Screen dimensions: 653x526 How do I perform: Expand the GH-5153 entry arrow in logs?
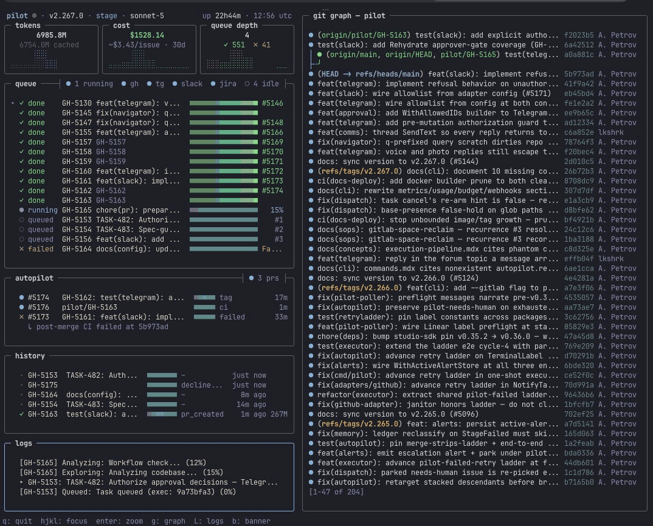point(22,482)
